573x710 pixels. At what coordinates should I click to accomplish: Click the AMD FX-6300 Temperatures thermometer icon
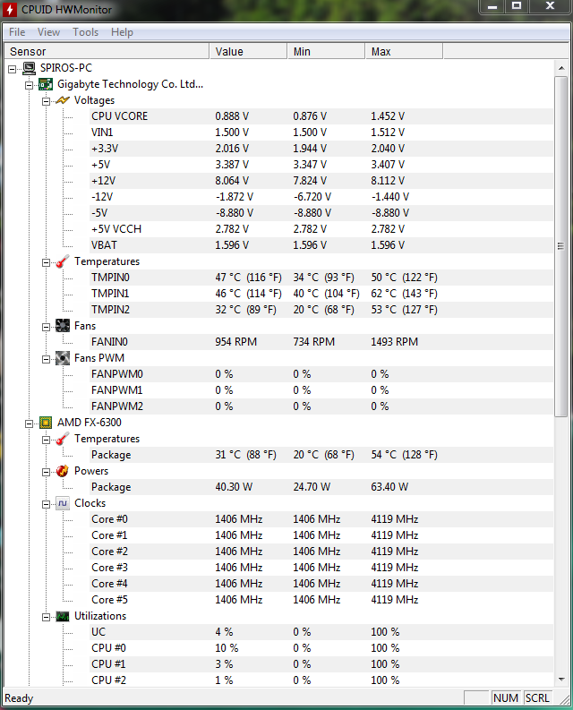(x=62, y=439)
